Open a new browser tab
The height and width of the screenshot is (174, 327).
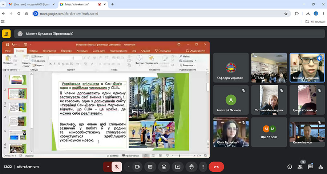112,4
